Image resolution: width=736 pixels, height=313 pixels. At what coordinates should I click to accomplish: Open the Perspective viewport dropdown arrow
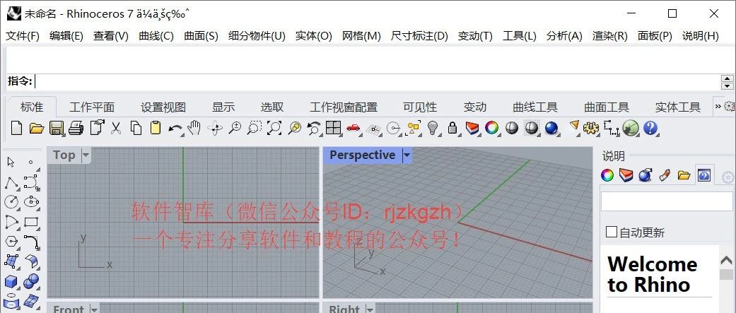click(407, 155)
